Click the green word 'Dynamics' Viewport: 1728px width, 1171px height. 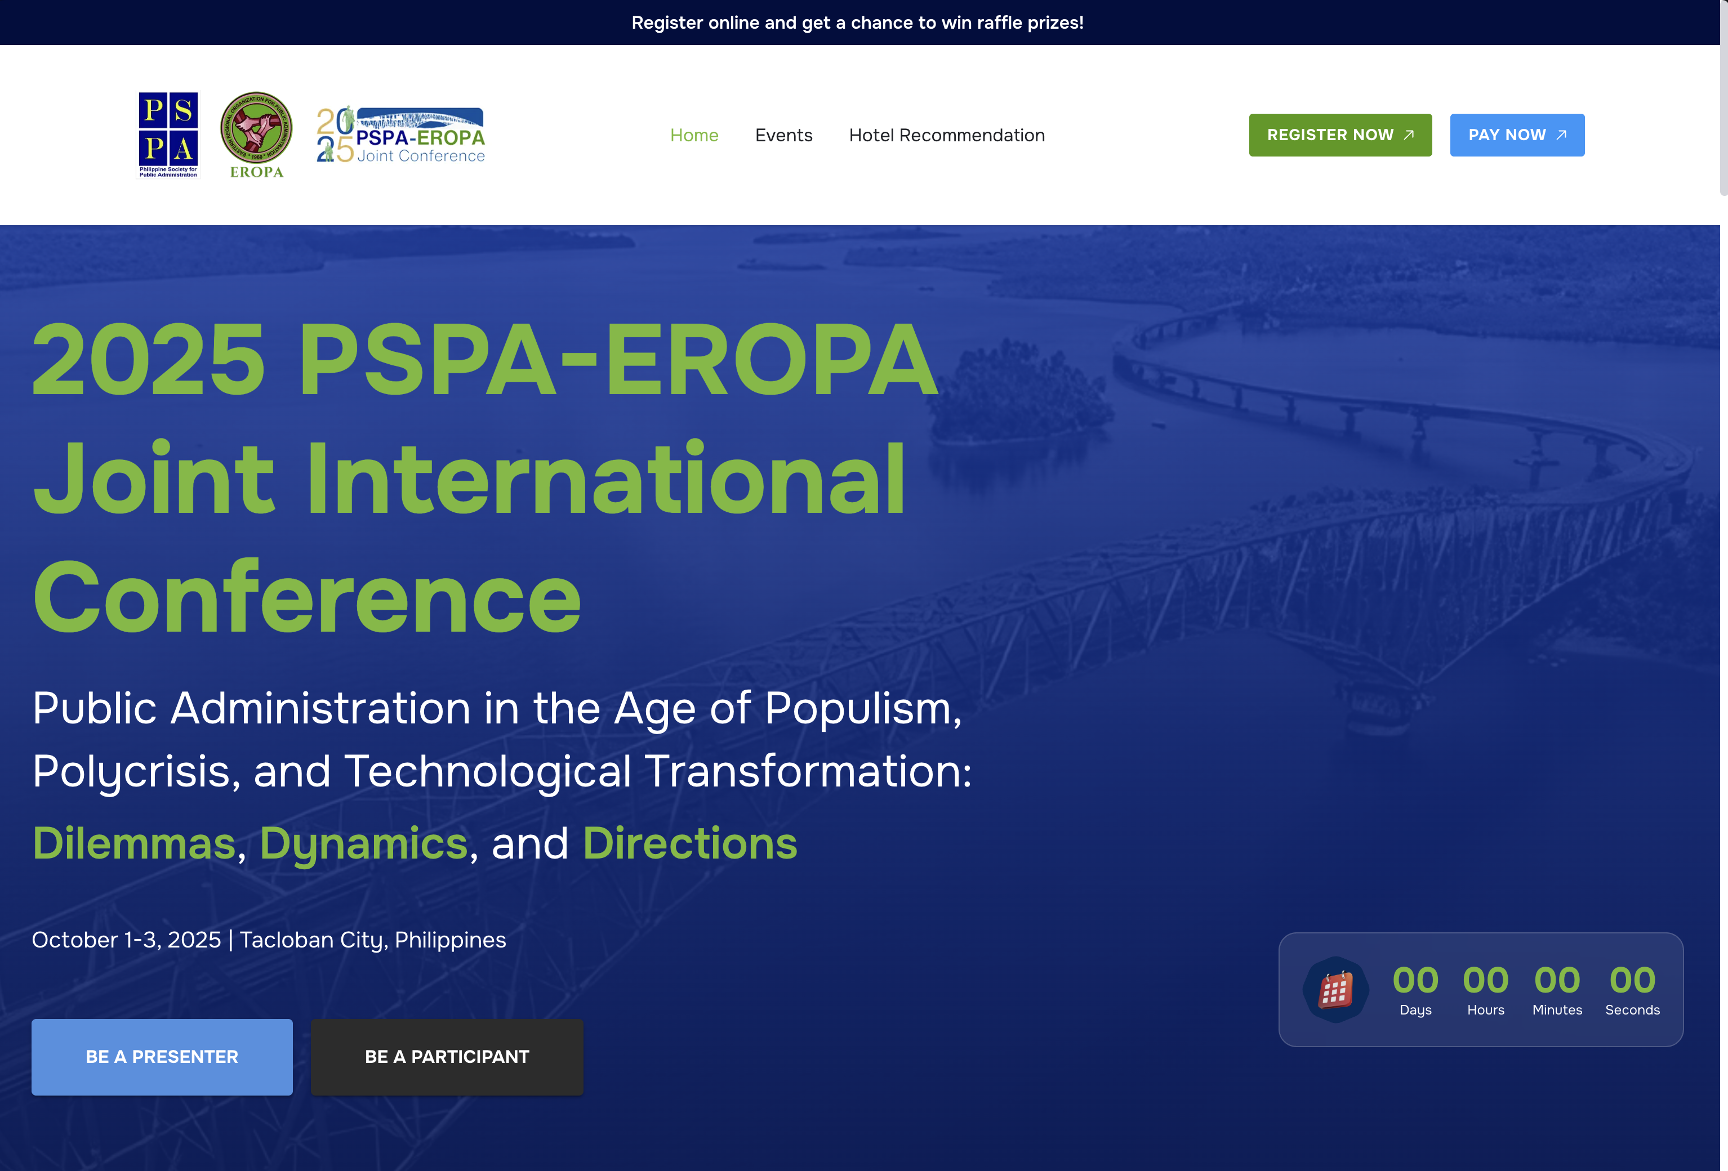point(364,845)
